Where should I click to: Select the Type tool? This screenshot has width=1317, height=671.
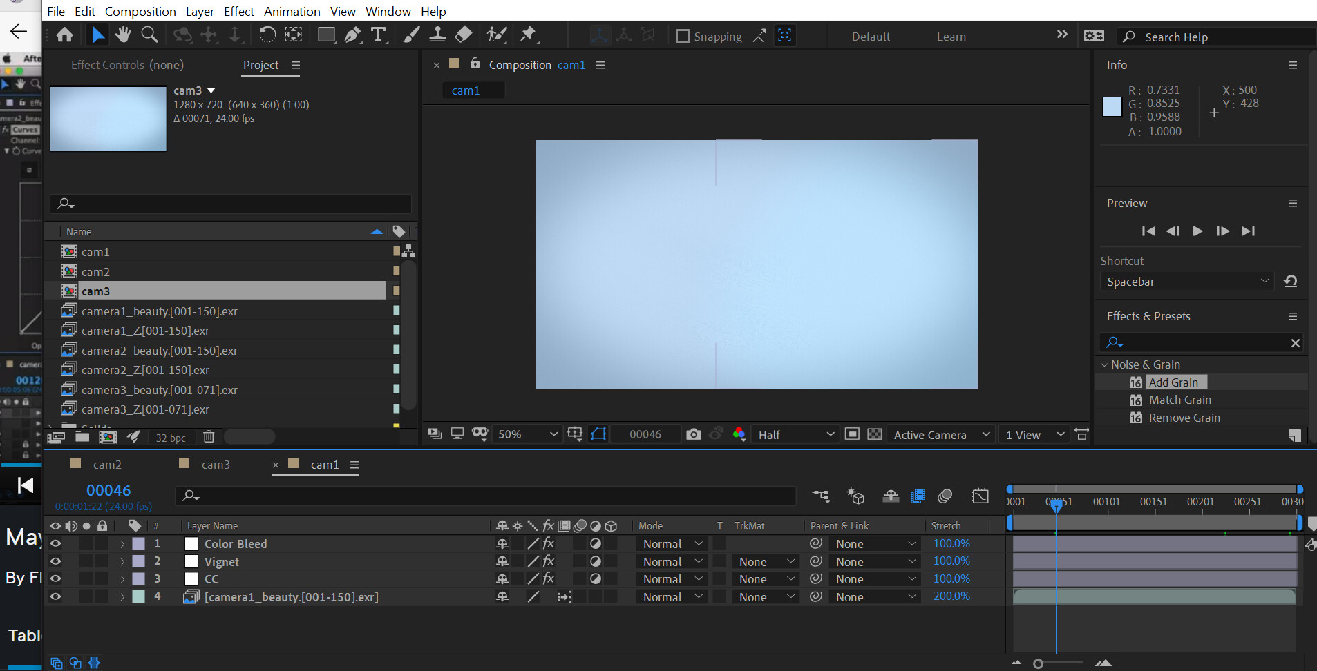[x=378, y=35]
